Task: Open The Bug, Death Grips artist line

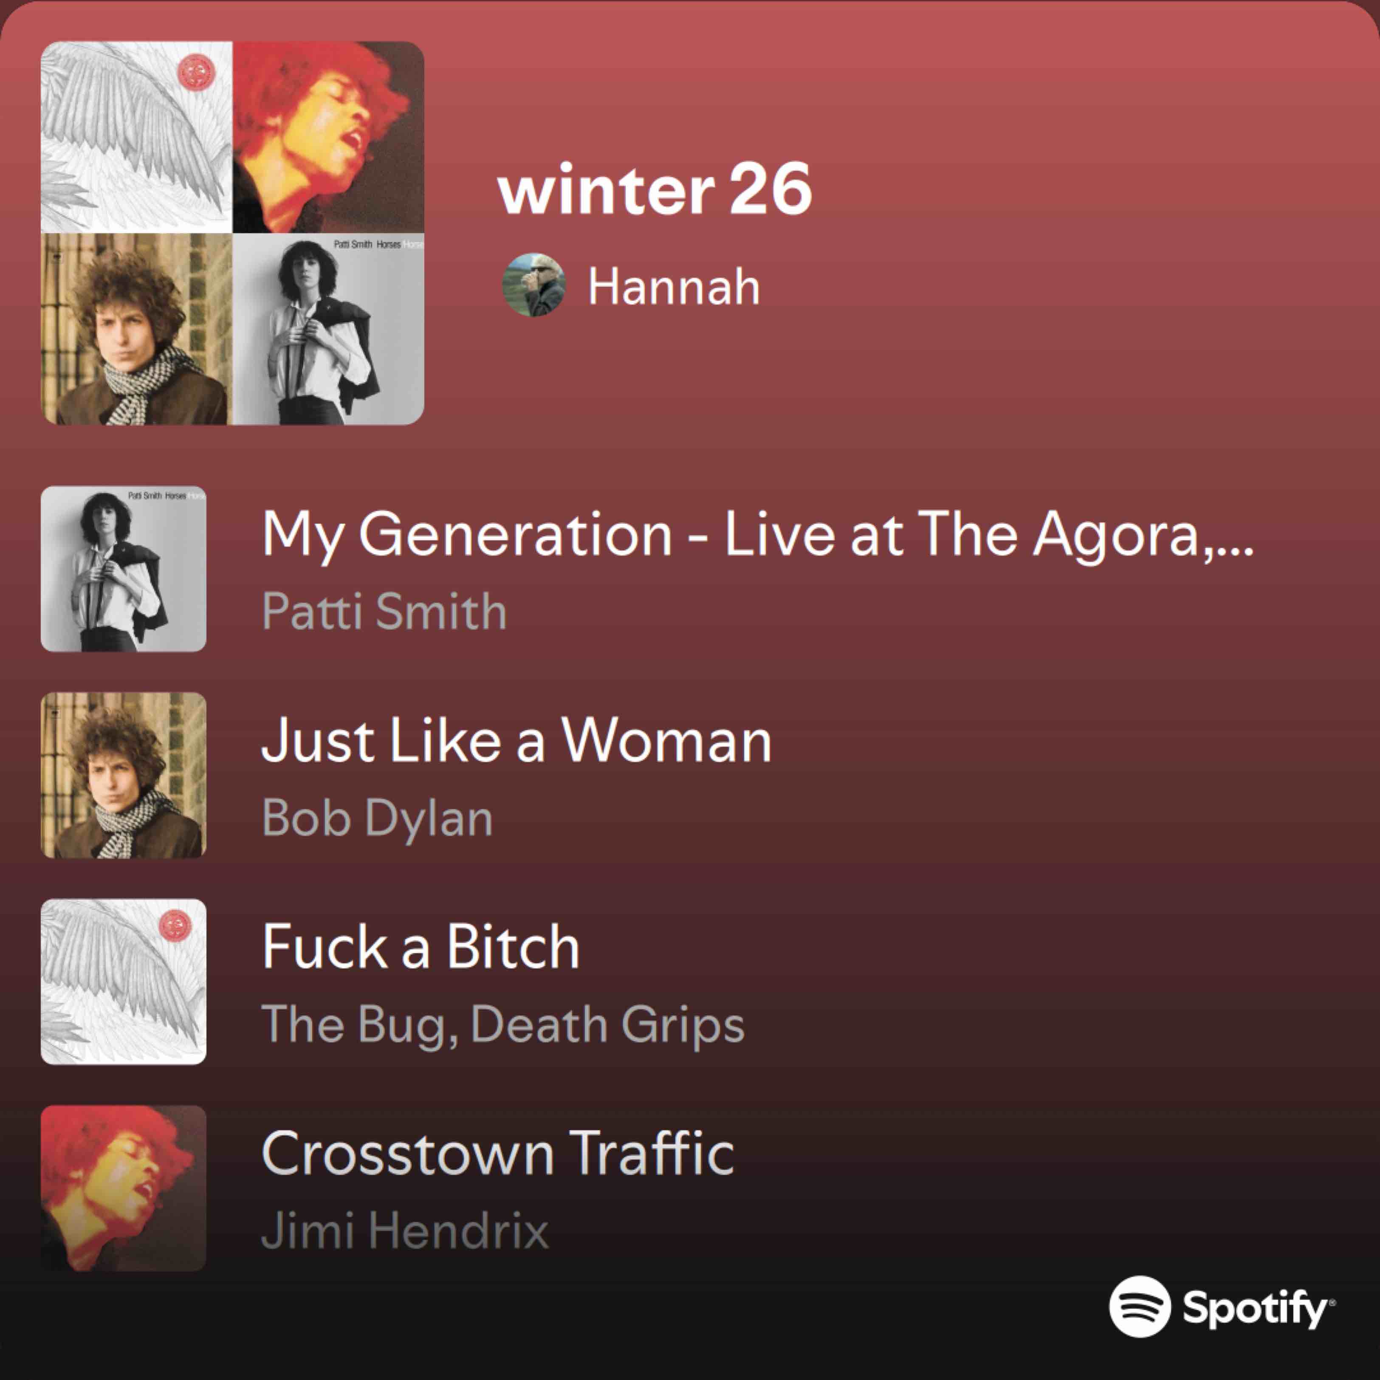Action: pyautogui.click(x=503, y=1025)
